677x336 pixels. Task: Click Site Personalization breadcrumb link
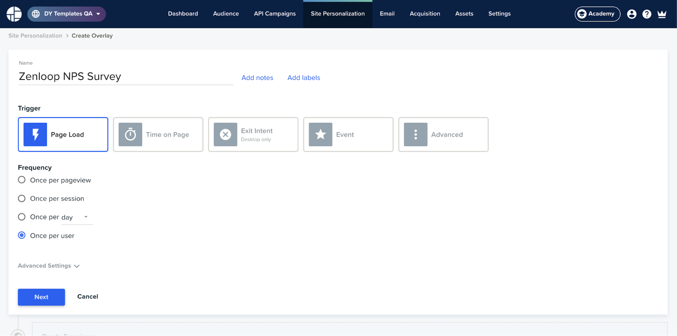(35, 36)
